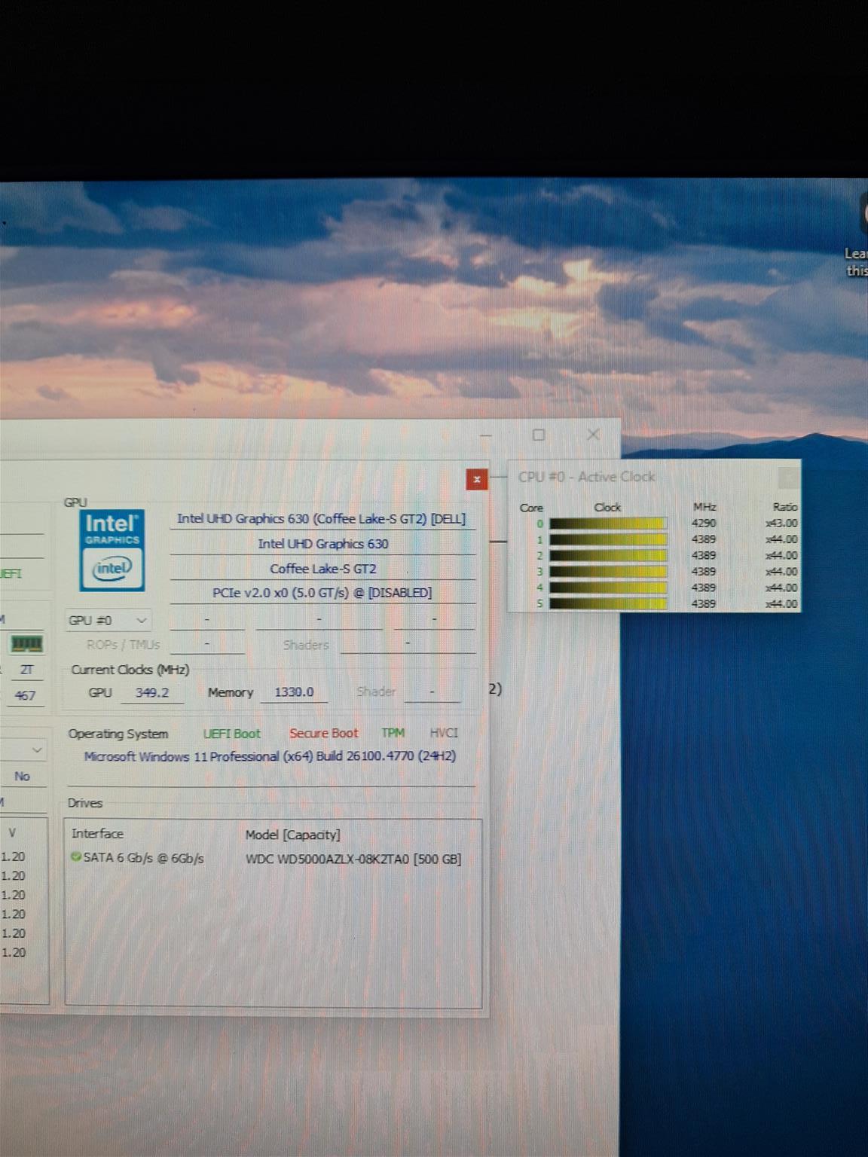
Task: Click the GPU clock value 349.2
Action: pyautogui.click(x=151, y=692)
